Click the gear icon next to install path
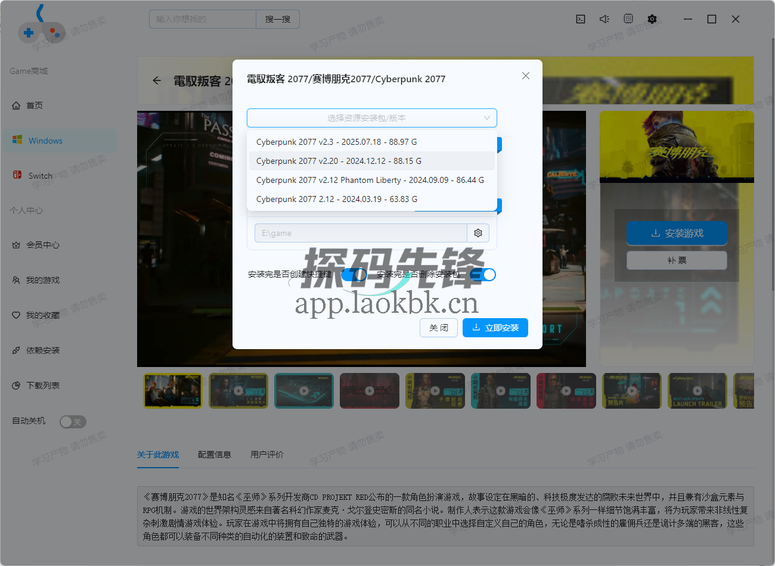 [x=478, y=233]
